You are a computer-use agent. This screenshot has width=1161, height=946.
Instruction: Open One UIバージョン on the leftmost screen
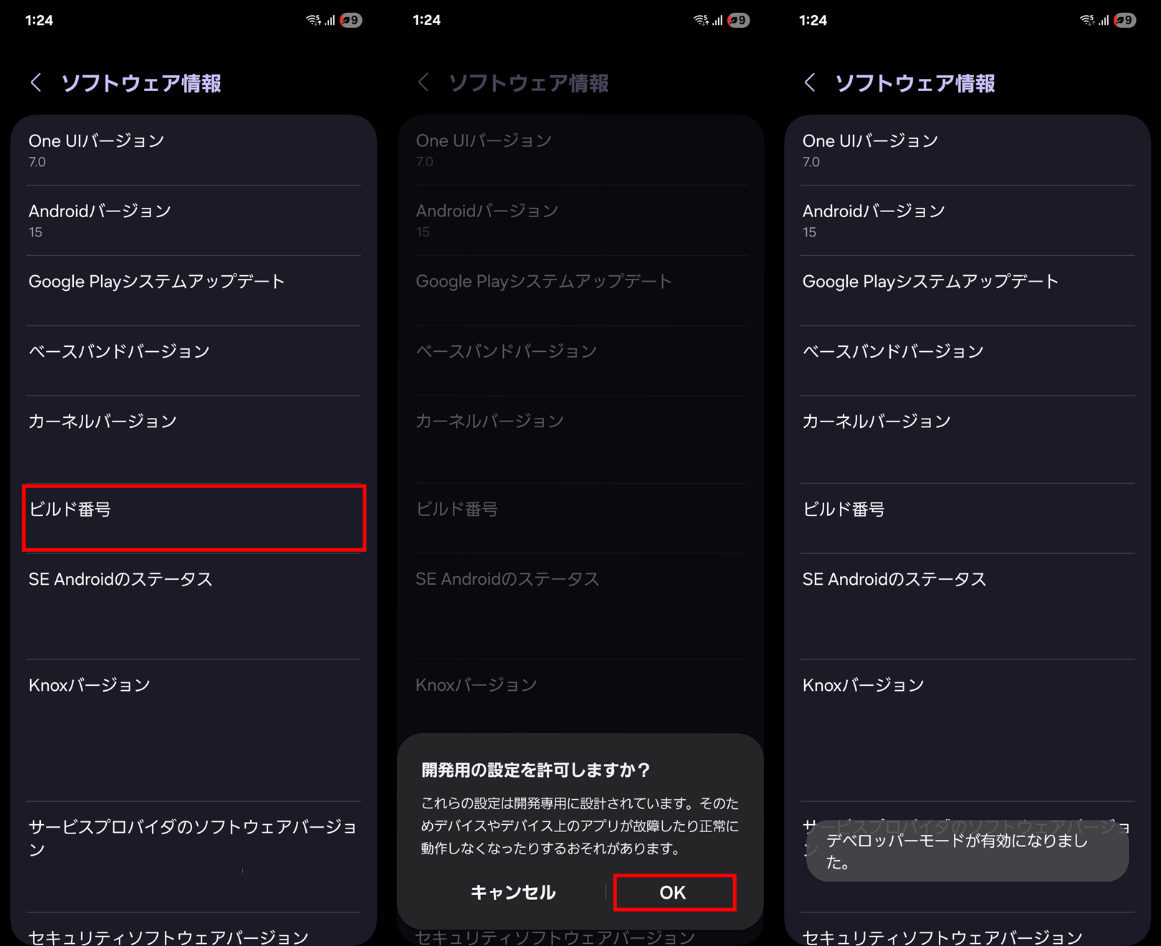[193, 150]
